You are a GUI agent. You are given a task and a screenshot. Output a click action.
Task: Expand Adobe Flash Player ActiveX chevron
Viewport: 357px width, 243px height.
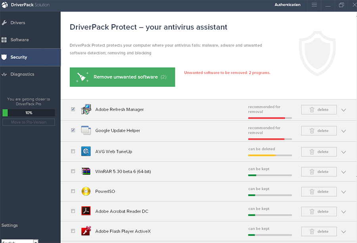pos(344,232)
